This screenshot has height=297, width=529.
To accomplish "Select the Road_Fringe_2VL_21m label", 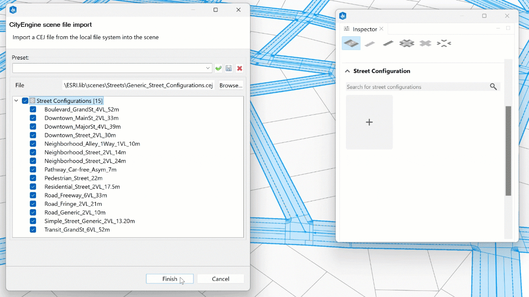I will pos(73,204).
